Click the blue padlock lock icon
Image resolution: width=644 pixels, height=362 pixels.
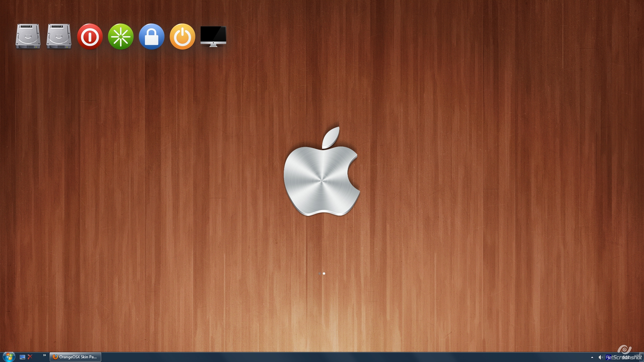151,36
